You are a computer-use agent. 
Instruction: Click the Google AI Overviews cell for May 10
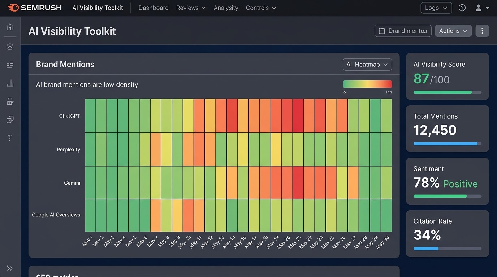(189, 215)
